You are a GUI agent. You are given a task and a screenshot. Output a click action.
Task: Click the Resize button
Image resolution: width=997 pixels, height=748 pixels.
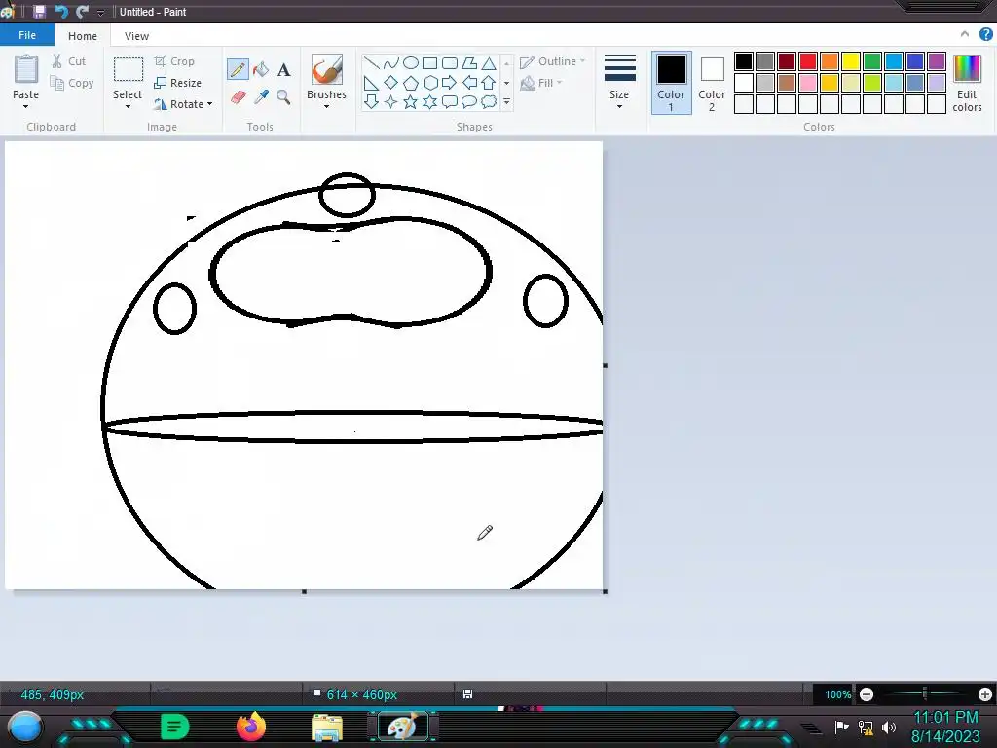click(178, 83)
